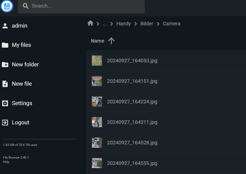Open File Browser 2.40.1 version link

point(16,158)
